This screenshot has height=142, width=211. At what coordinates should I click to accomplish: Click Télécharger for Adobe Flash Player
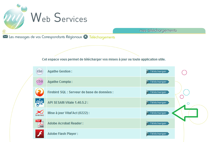[158, 134]
